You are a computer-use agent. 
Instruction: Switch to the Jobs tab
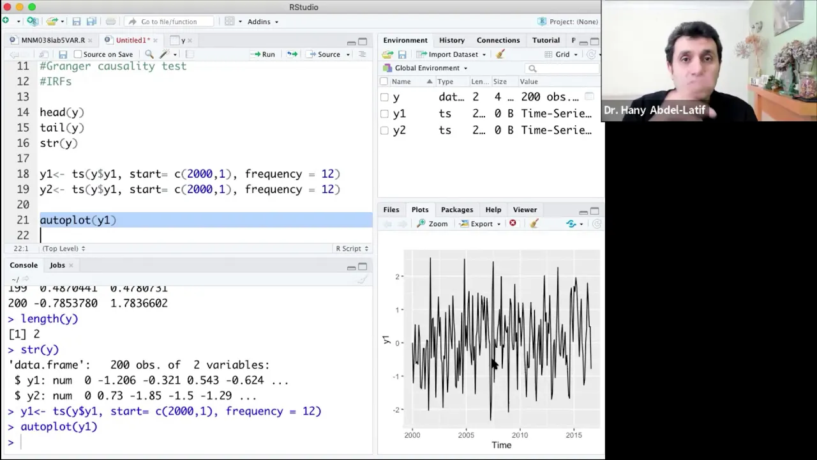[57, 265]
